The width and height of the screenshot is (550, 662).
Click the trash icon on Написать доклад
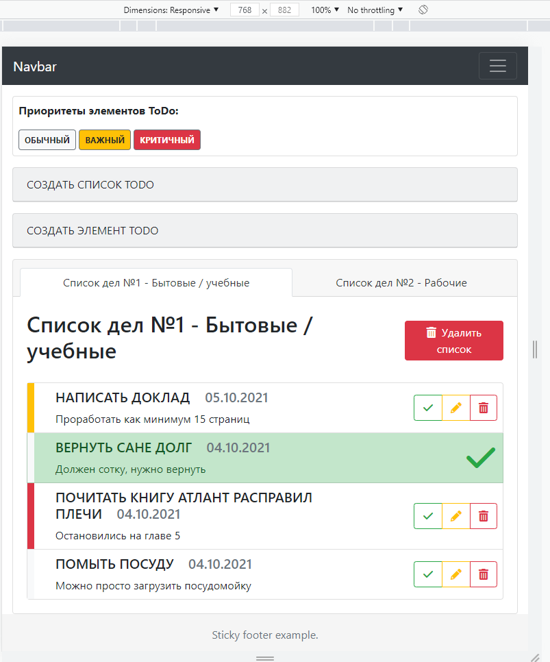coord(484,408)
